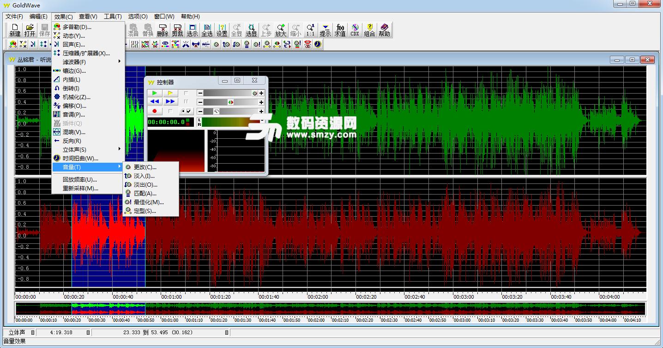The image size is (663, 348).
Task: Click the CDX toolbar icon
Action: (x=355, y=30)
